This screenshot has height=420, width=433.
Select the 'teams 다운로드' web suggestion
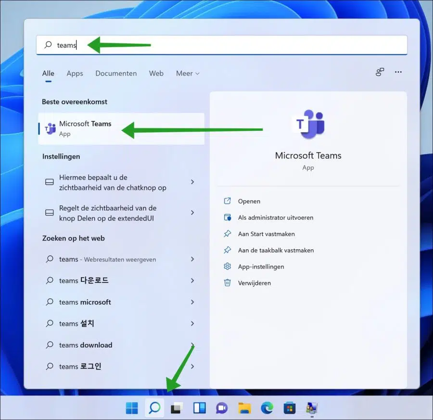click(121, 280)
